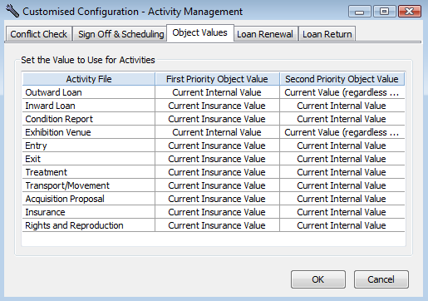
Task: Click Acquisition Proposal first priority value
Action: pyautogui.click(x=217, y=199)
